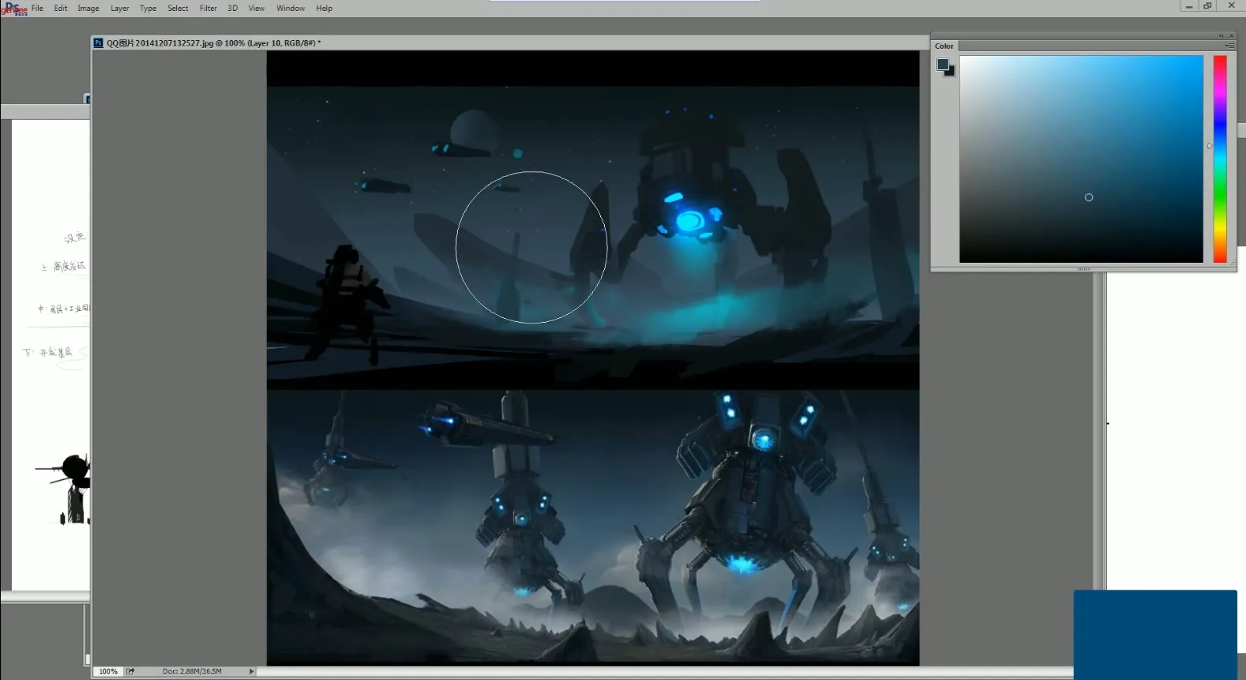This screenshot has height=680, width=1246.
Task: Click the hue slider arrow marker
Action: coord(1210,146)
